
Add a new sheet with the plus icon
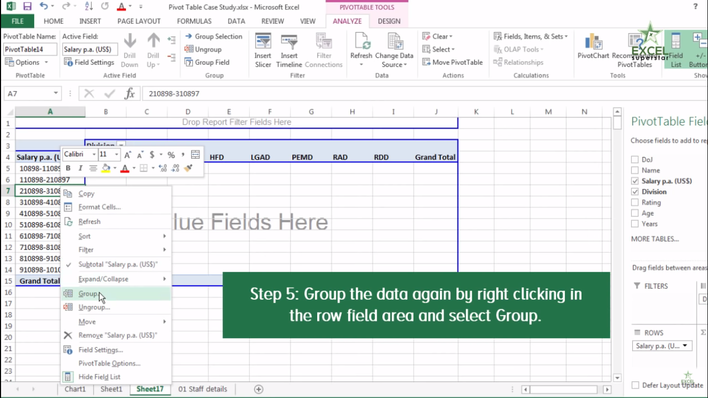(259, 389)
